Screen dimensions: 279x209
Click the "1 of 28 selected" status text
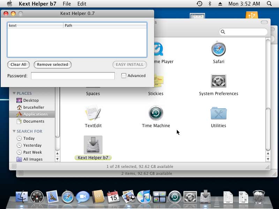(x=140, y=167)
